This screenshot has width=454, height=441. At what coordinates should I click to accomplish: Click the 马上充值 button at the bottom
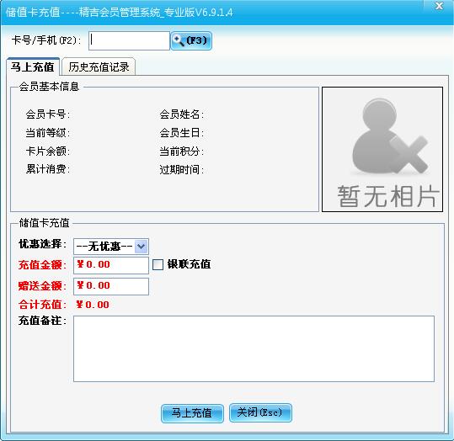coord(192,413)
